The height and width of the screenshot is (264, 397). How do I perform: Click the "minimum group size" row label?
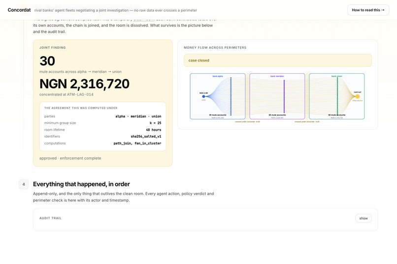60,123
